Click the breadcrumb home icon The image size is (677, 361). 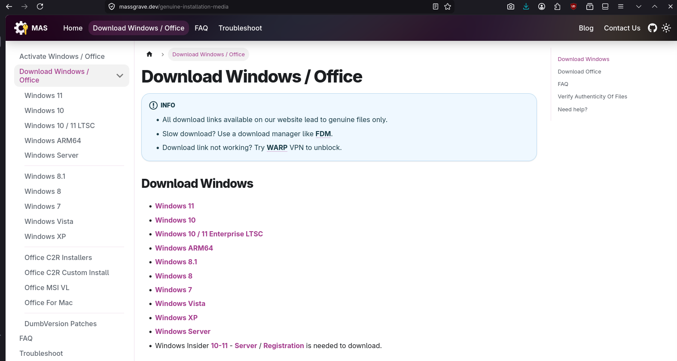(x=149, y=54)
